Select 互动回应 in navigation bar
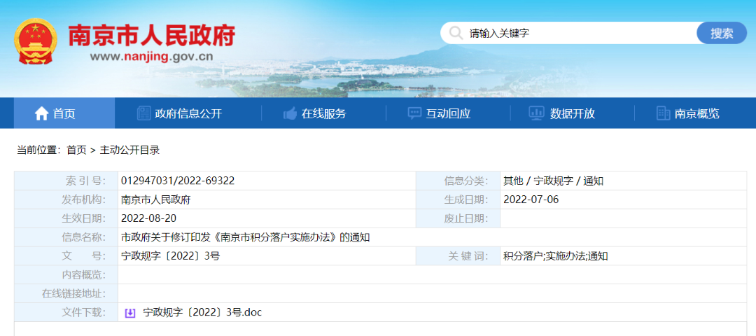Screen dimensions: 756x336 pyautogui.click(x=448, y=113)
